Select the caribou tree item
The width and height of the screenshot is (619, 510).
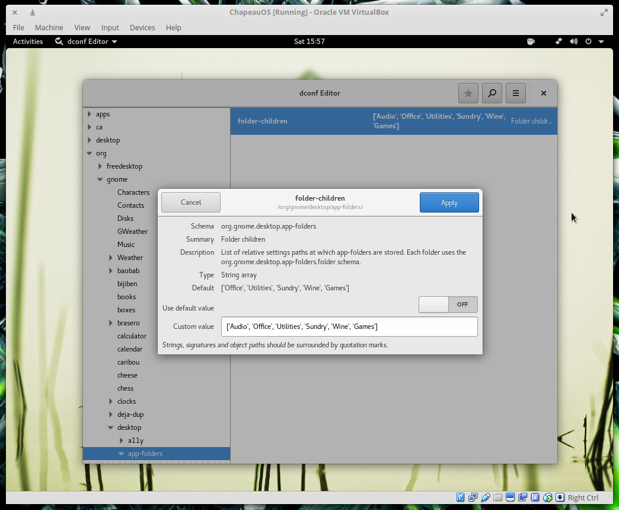(128, 362)
